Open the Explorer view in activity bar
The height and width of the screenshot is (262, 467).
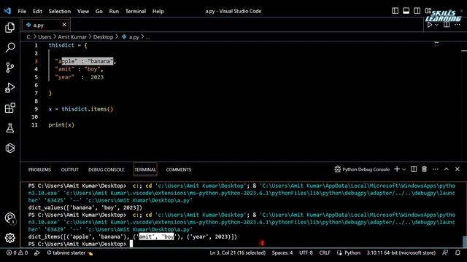pos(9,28)
